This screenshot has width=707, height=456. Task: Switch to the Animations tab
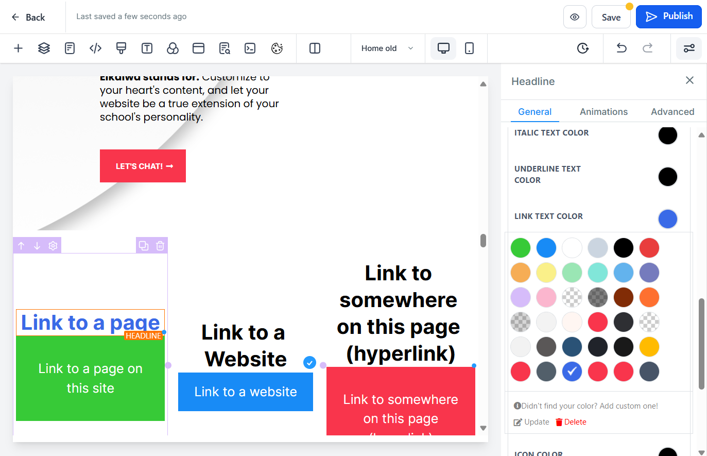click(x=603, y=112)
